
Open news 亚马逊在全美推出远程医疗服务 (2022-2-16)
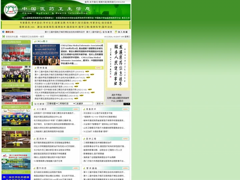(x=54, y=87)
